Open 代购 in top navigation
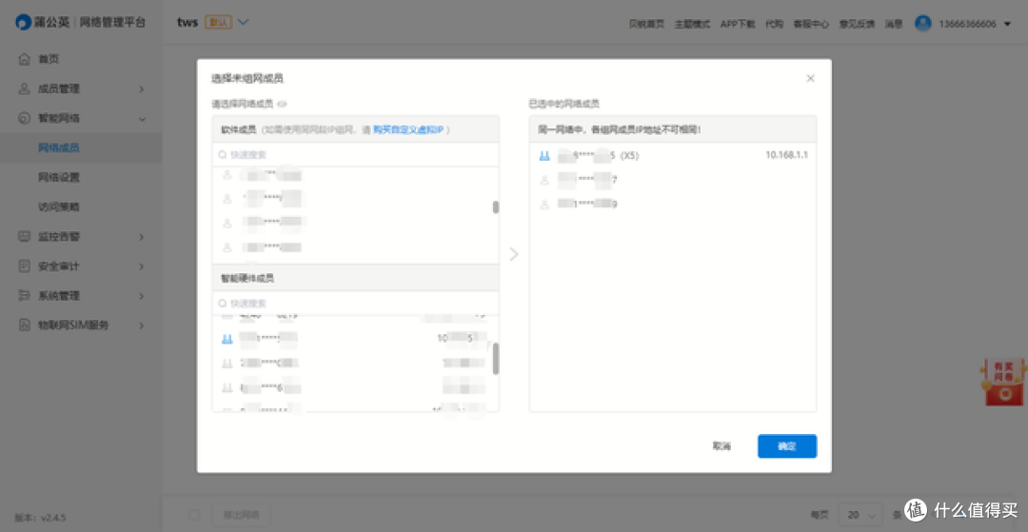1028x532 pixels. coord(774,24)
